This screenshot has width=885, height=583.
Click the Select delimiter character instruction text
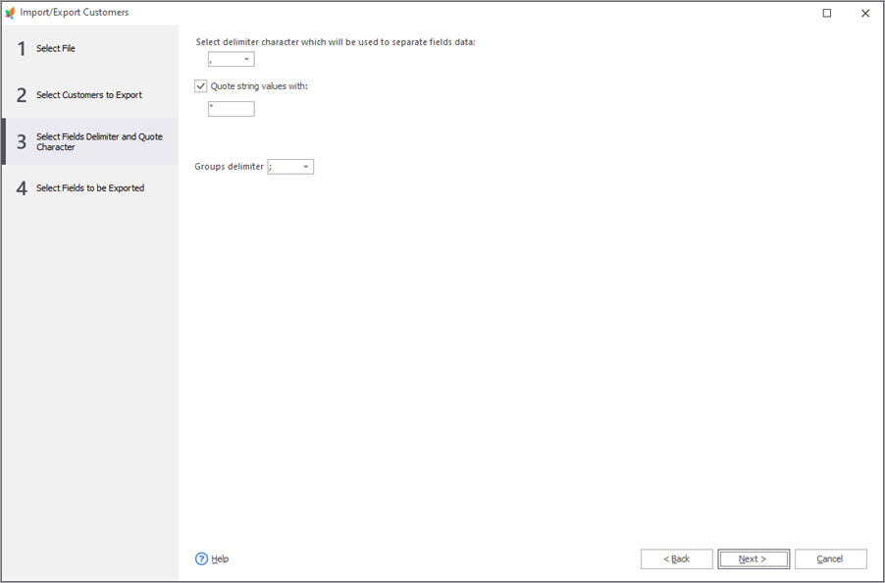coord(336,42)
